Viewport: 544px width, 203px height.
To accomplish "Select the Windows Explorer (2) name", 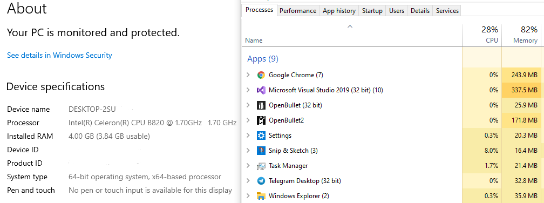I will pyautogui.click(x=299, y=196).
